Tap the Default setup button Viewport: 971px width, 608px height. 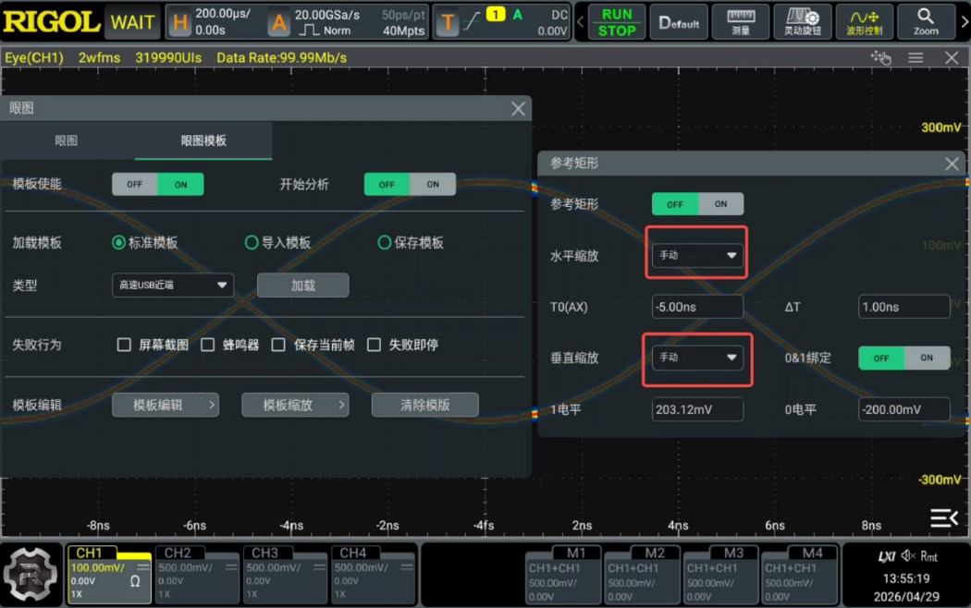[x=679, y=22]
